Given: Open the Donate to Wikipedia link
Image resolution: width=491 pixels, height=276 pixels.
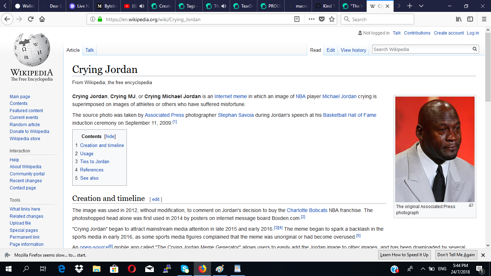Looking at the screenshot, I should click(x=29, y=132).
